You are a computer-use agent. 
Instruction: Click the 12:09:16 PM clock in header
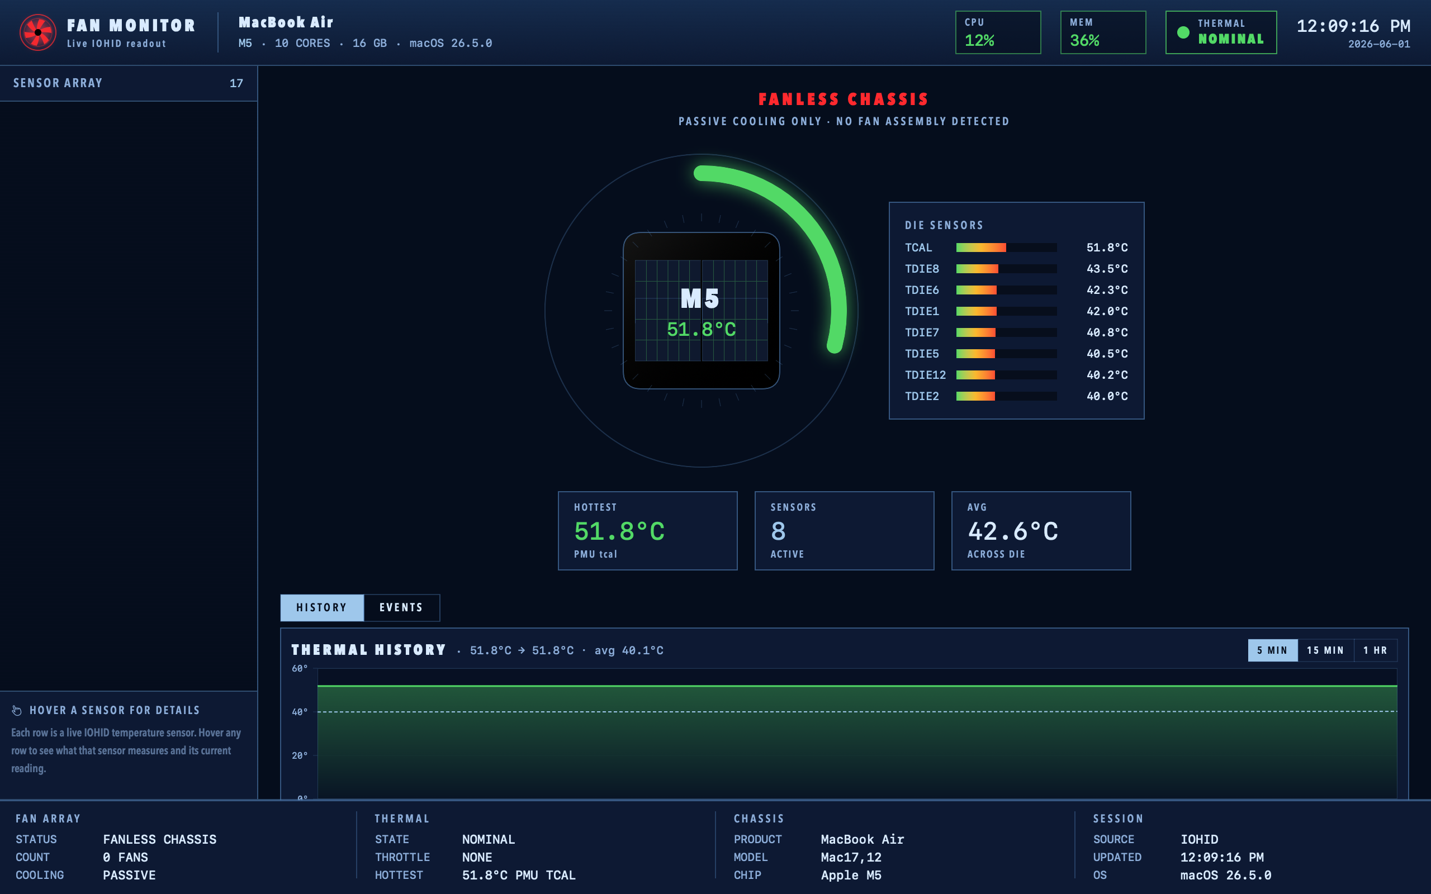point(1353,26)
